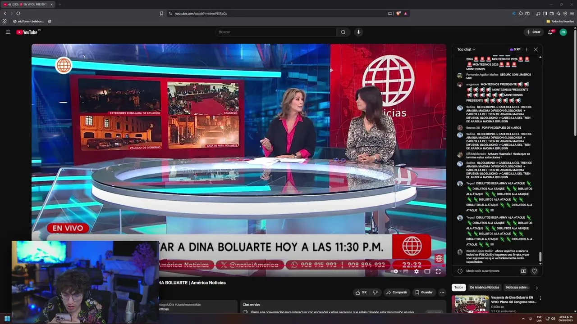The width and height of the screenshot is (577, 324).
Task: Click the chat info icon beside Modo solo suscriptores
Action: 460,271
